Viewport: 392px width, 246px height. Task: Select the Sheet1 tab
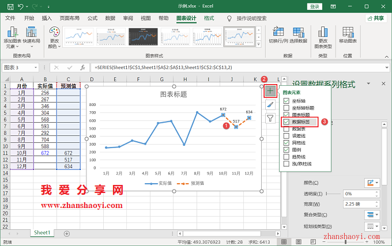[42, 233]
